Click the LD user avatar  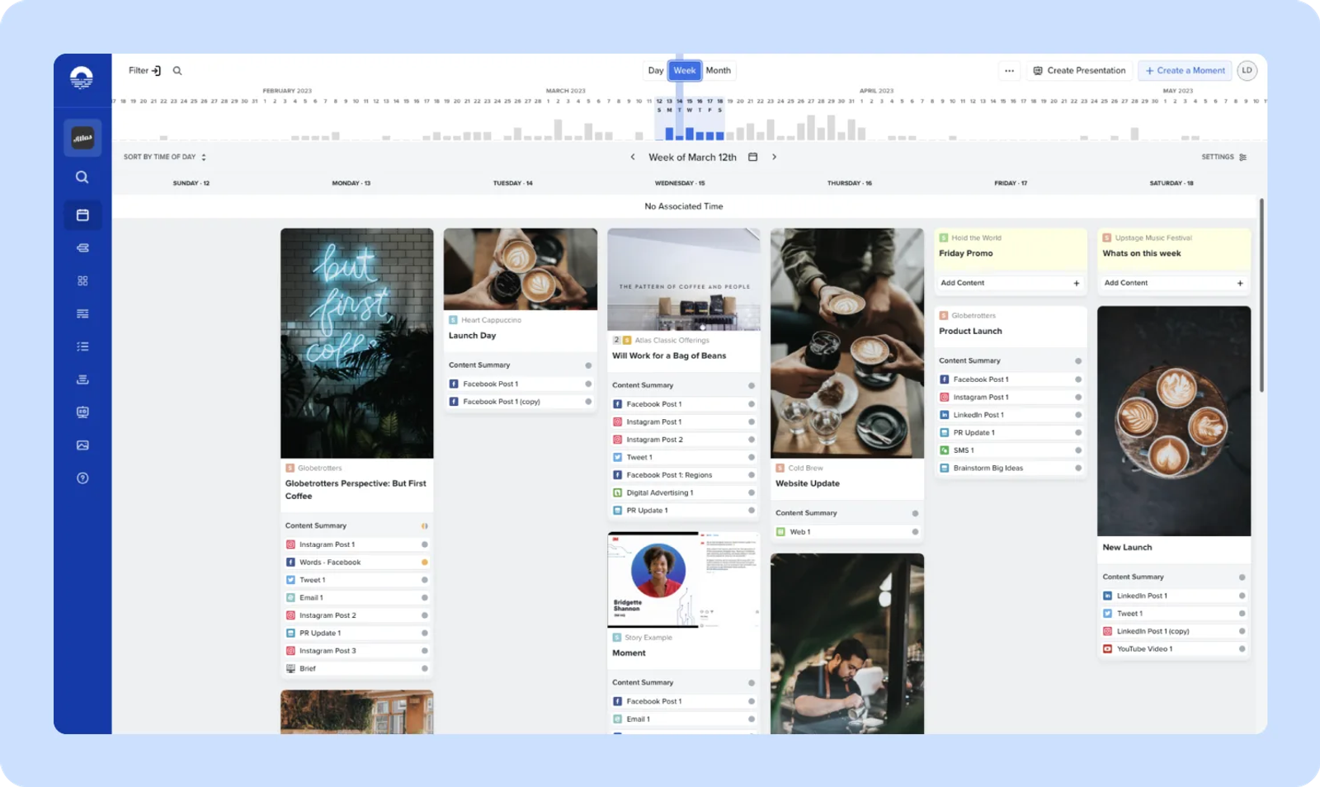(x=1247, y=71)
